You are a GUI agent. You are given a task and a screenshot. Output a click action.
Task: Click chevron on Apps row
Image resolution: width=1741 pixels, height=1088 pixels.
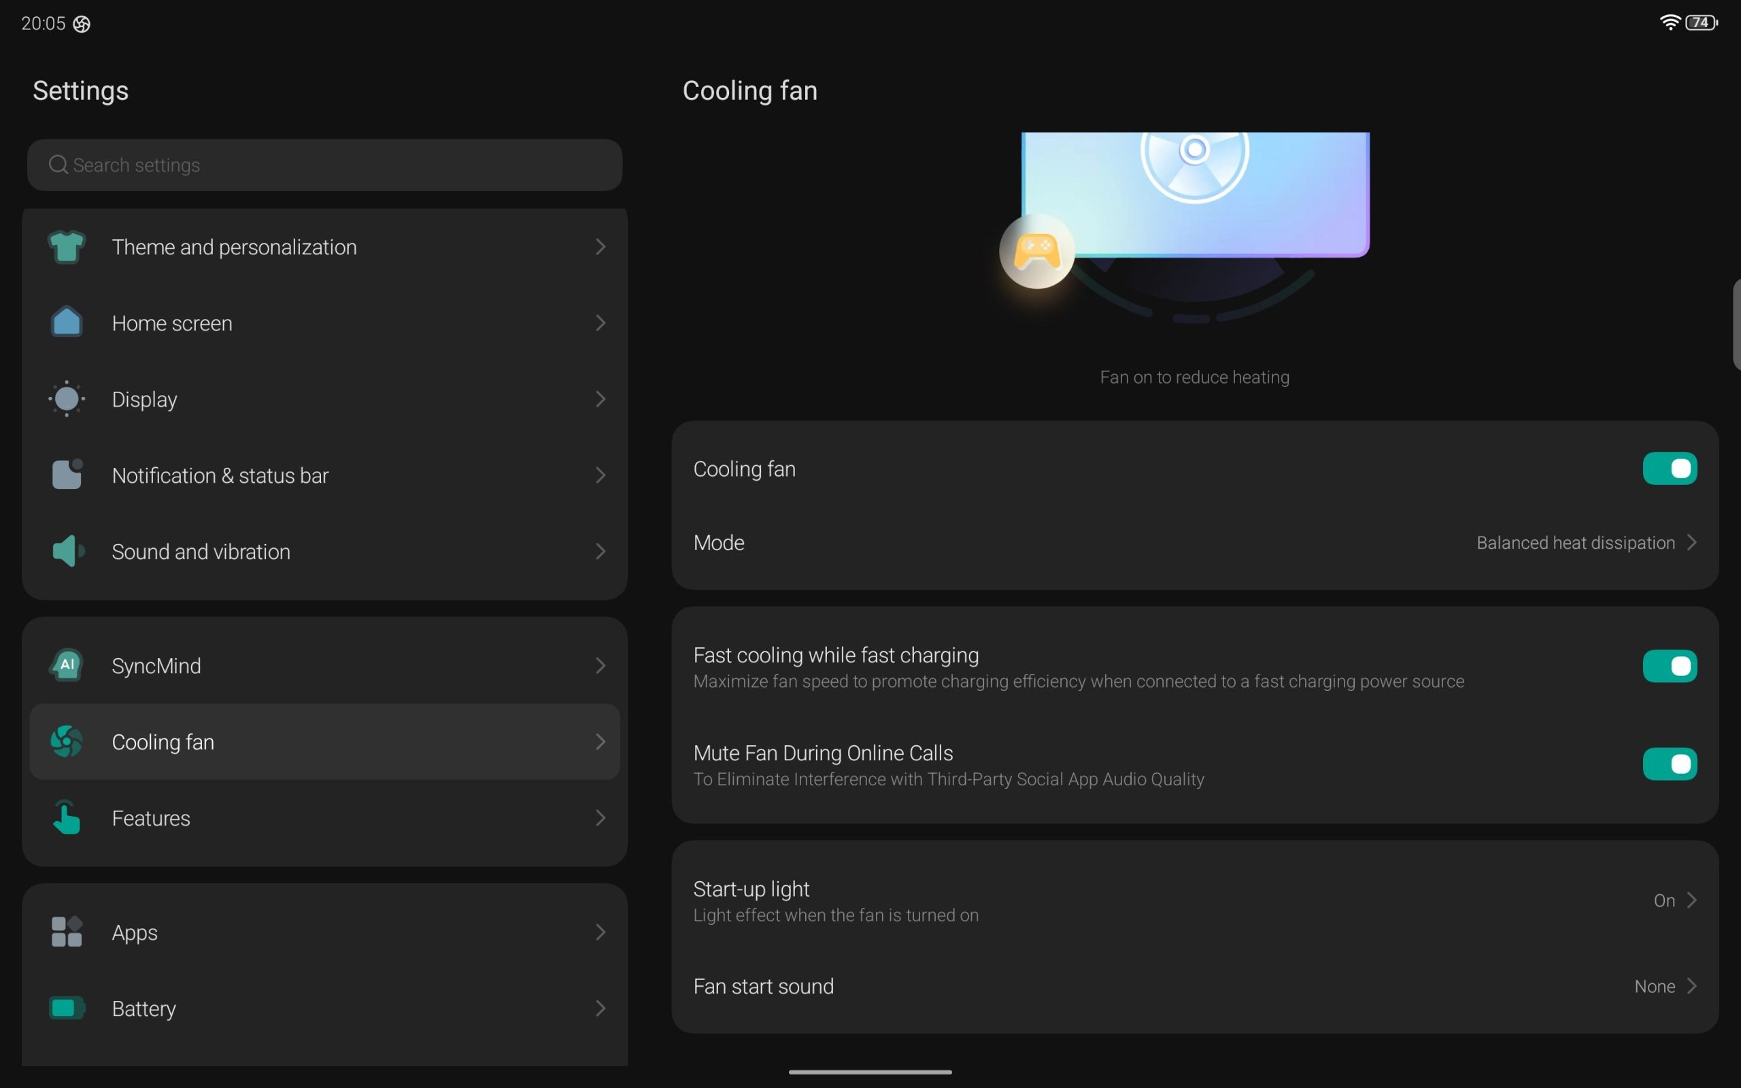tap(600, 932)
